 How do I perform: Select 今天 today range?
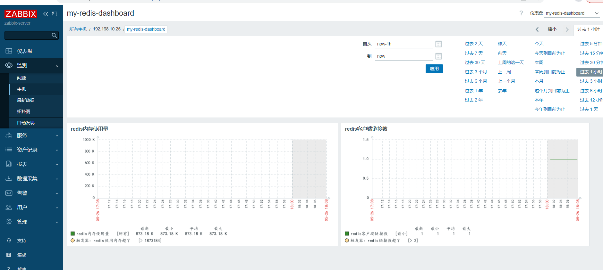tap(539, 44)
